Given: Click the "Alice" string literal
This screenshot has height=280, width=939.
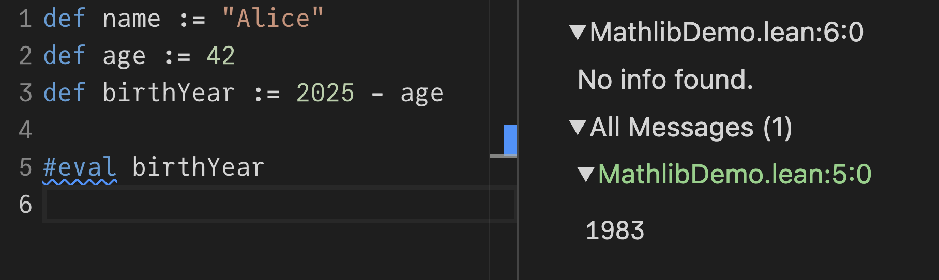Looking at the screenshot, I should (272, 19).
